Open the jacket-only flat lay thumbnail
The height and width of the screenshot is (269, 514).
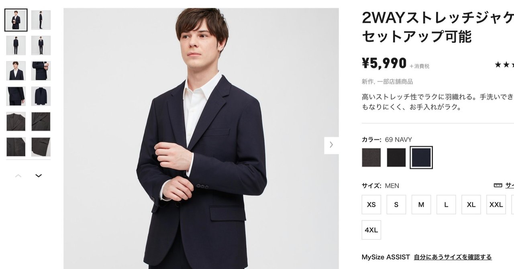point(41,96)
